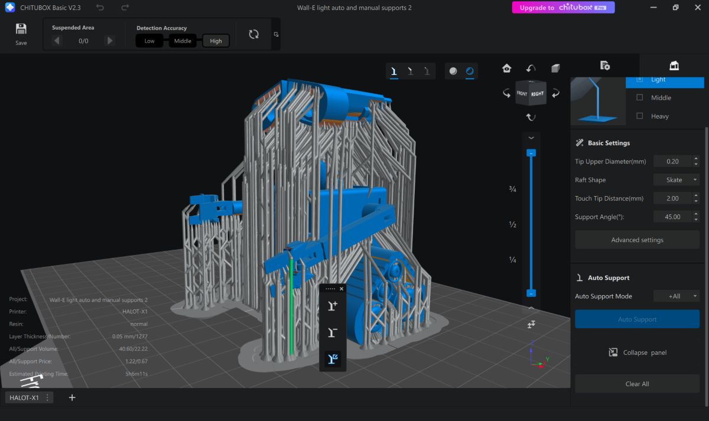Switch to outlined sphere render mode
709x421 pixels.
coord(470,71)
